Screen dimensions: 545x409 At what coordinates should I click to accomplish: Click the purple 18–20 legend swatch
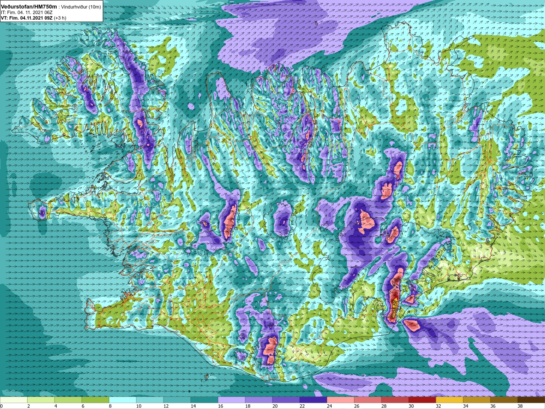point(259,400)
